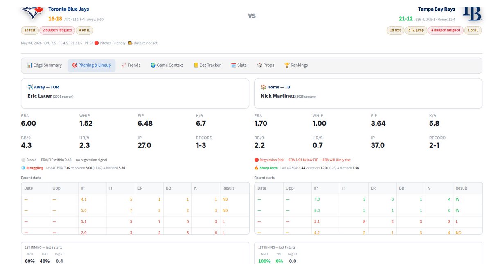Screen dimensions: 491x264
Task: Click the Toronto record 16-18
Action: tap(55, 19)
